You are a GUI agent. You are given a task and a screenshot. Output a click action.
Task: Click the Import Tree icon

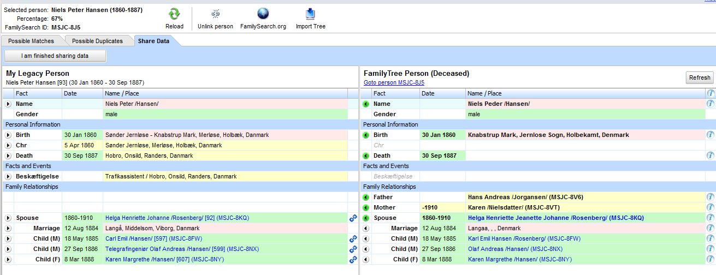point(310,15)
